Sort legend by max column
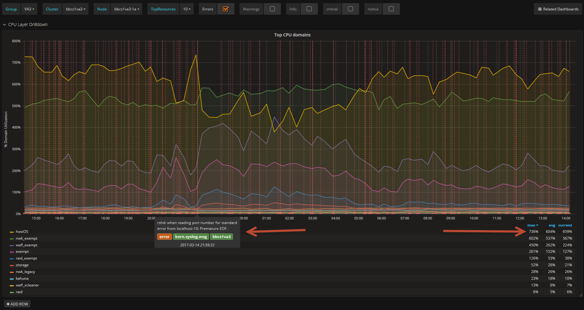The width and height of the screenshot is (584, 310). tap(532, 225)
